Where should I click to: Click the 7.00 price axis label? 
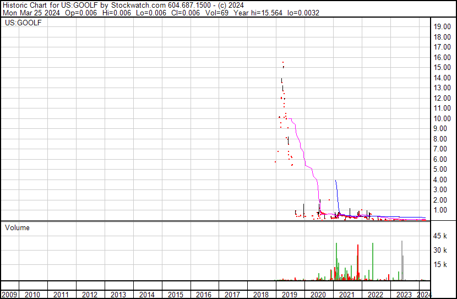[x=440, y=149]
